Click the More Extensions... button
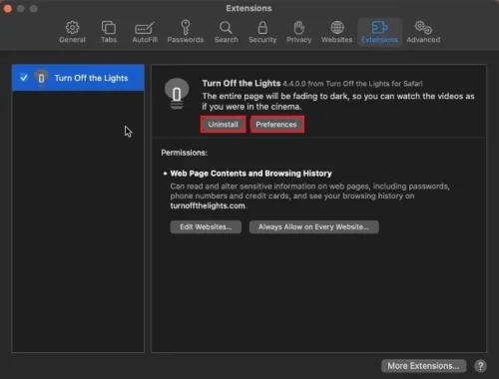Screen dimensions: 499x379 click(x=423, y=366)
